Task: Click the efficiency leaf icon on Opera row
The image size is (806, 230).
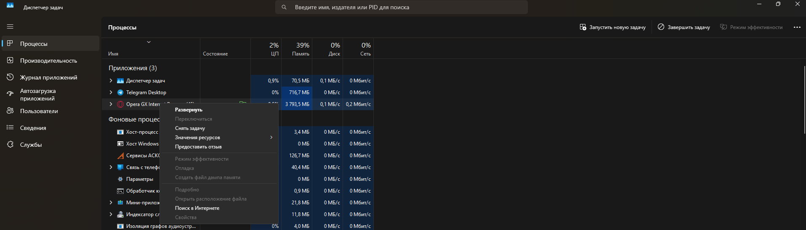Action: click(243, 103)
